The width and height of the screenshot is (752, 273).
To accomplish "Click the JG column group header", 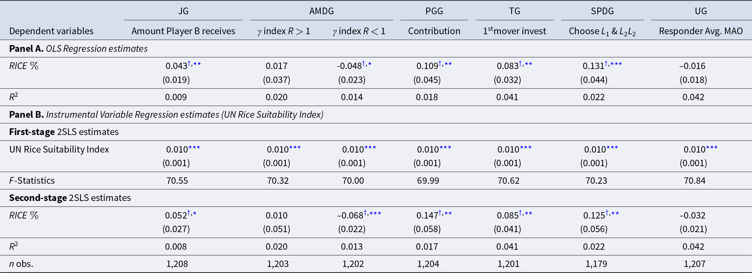I will [183, 11].
